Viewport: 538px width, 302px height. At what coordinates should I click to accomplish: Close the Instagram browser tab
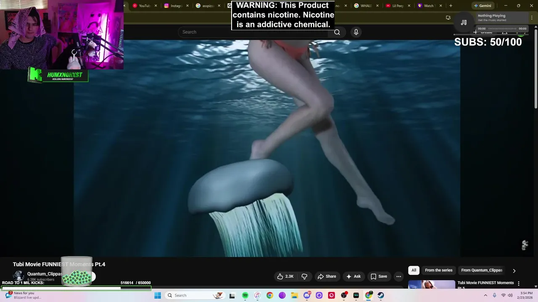187,6
